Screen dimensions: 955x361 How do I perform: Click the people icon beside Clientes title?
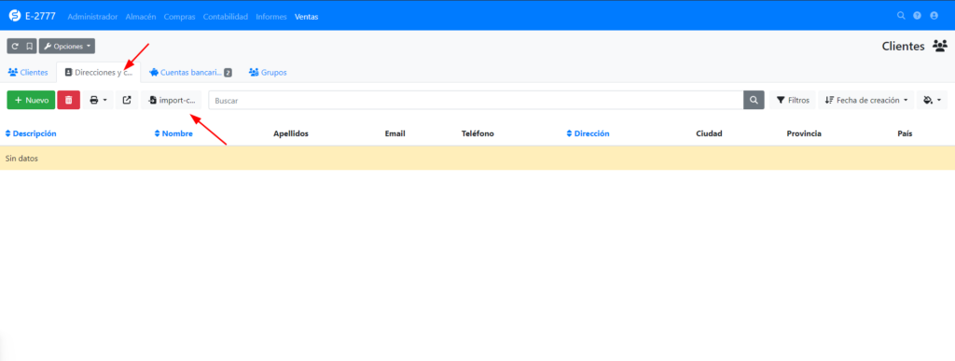pyautogui.click(x=940, y=47)
